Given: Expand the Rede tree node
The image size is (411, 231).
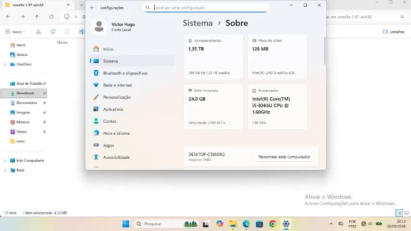Looking at the screenshot, I should 5,170.
